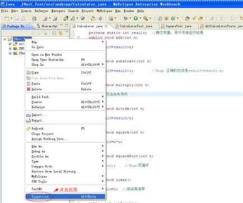Choose Delete with the red X icon

(x=66, y=89)
